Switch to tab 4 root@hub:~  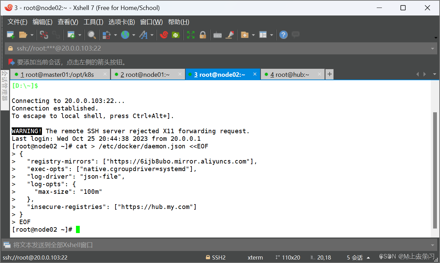pyautogui.click(x=293, y=74)
